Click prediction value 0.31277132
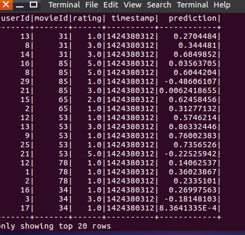Screen dimensions: 245x235 pyautogui.click(x=193, y=109)
